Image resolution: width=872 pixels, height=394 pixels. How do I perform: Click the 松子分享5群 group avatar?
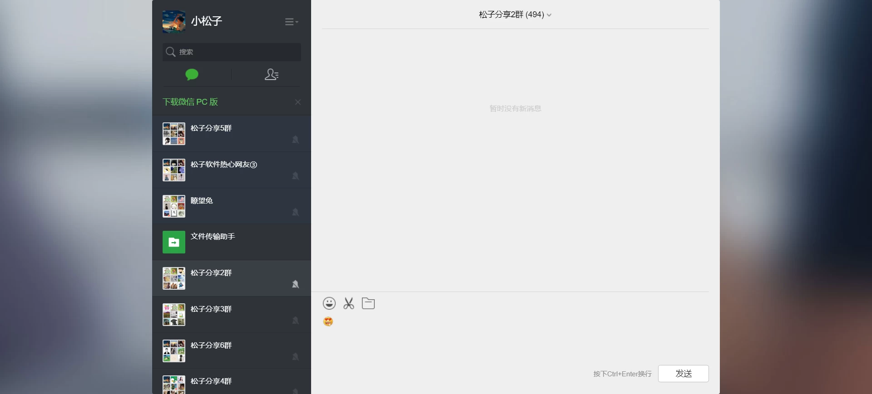(174, 134)
